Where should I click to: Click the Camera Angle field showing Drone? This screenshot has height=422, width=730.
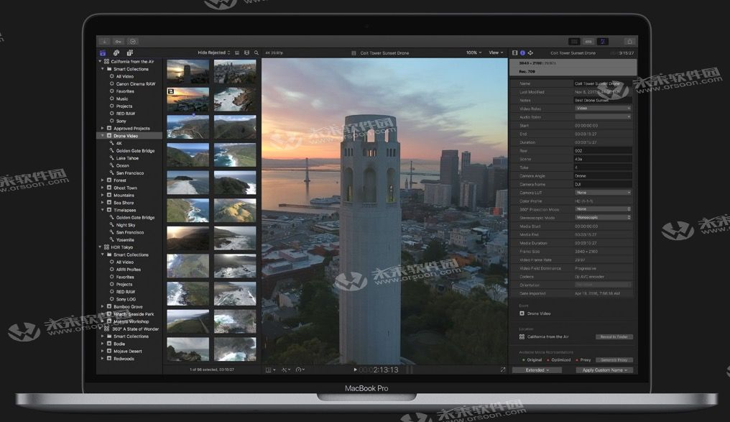(x=603, y=176)
